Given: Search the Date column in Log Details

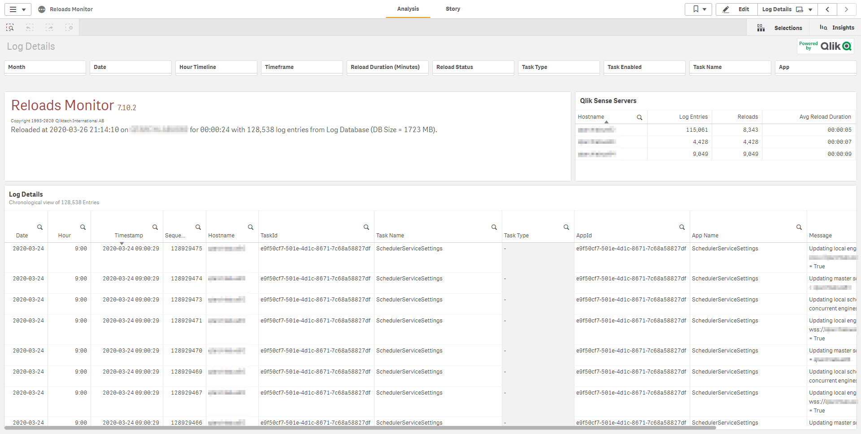Looking at the screenshot, I should click(40, 227).
